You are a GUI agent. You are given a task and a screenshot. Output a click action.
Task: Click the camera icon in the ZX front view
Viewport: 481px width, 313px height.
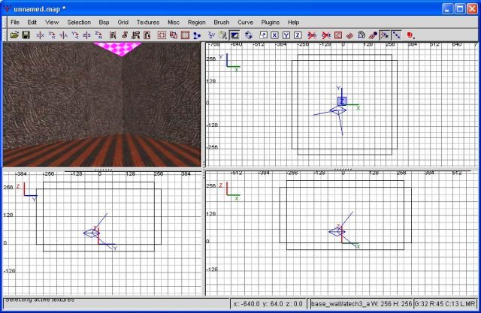click(337, 232)
